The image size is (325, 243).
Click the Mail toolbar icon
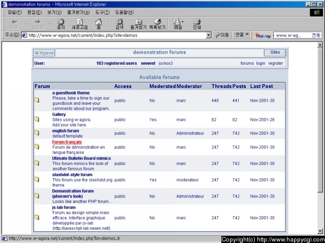(x=177, y=22)
